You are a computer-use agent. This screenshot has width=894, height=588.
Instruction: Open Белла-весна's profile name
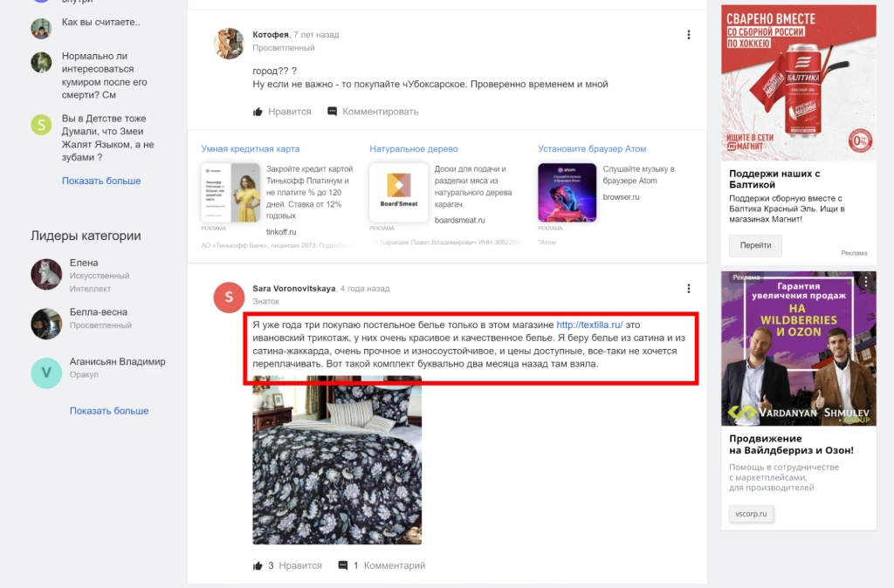pyautogui.click(x=98, y=312)
